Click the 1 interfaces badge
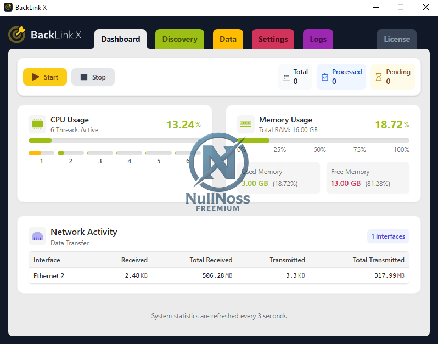 [388, 236]
